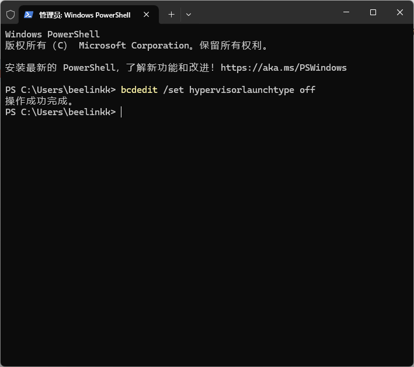Click the administrator shield icon

[10, 14]
